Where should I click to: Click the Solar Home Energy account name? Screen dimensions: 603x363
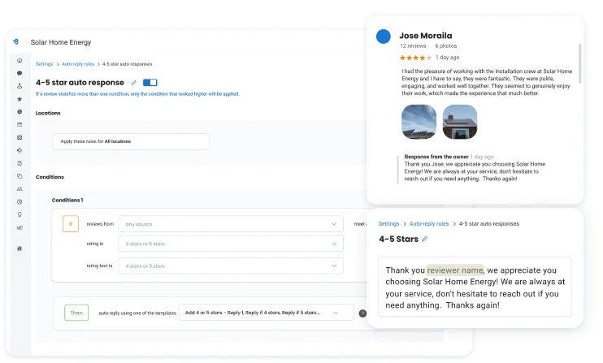coord(61,42)
